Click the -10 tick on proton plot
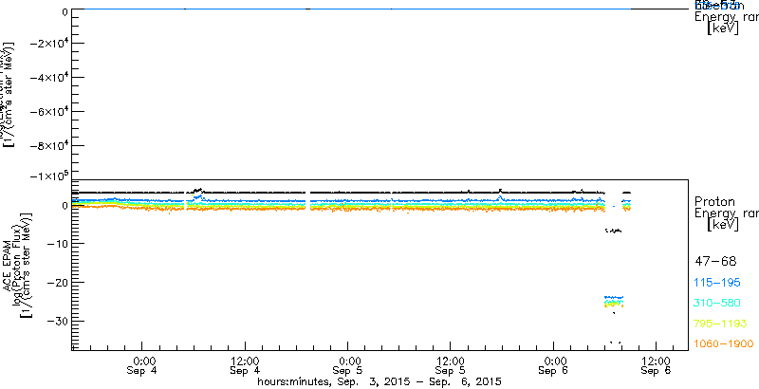This screenshot has height=389, width=759. pyautogui.click(x=57, y=244)
